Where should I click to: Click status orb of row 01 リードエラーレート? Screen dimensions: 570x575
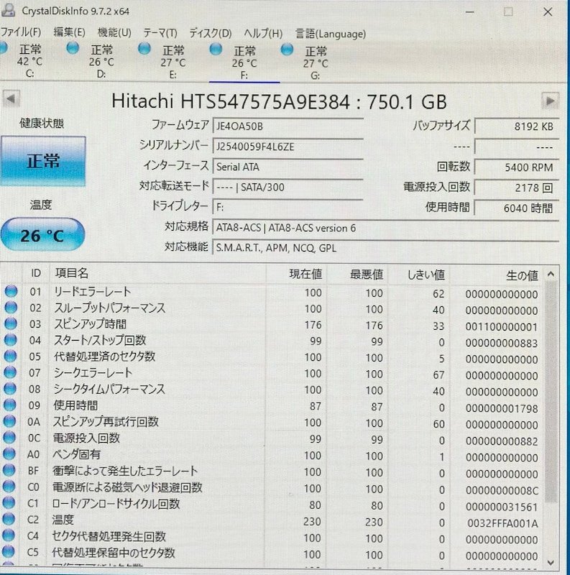click(11, 291)
